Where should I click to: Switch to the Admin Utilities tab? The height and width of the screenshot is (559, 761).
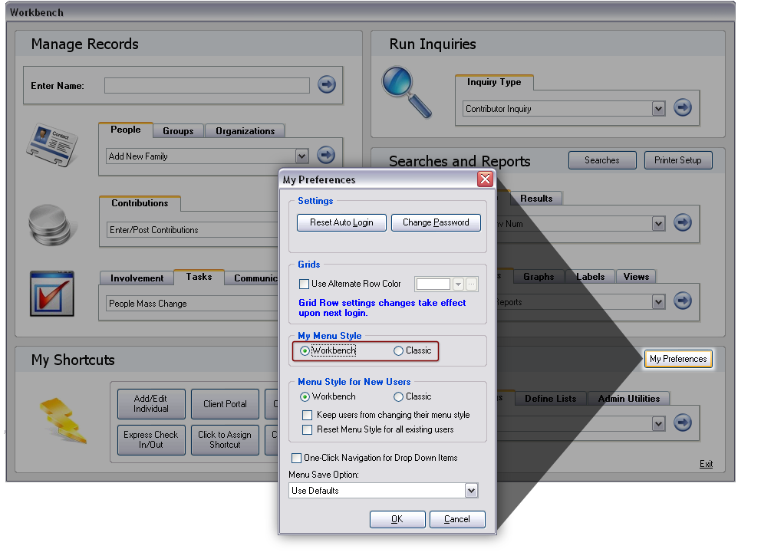(x=629, y=399)
